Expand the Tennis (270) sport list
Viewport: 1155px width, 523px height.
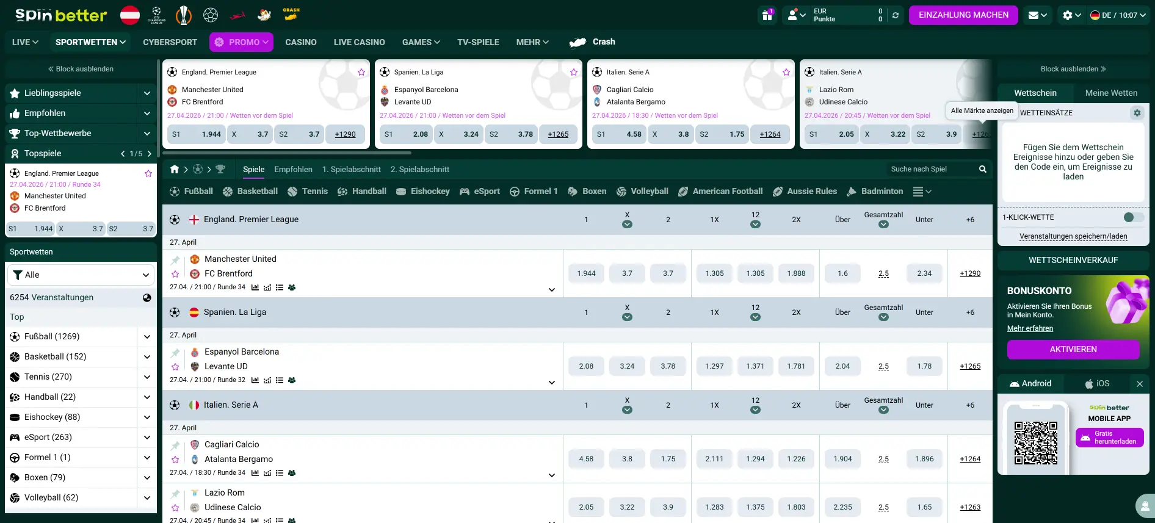147,377
